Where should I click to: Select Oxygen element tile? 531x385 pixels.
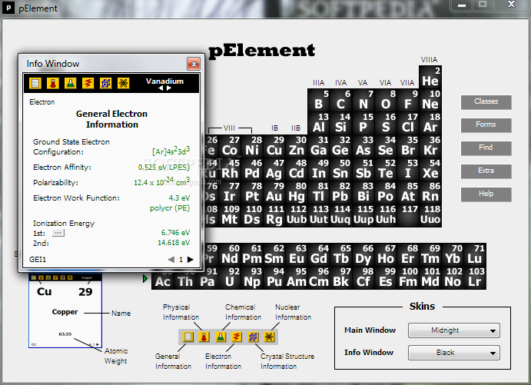(x=386, y=100)
